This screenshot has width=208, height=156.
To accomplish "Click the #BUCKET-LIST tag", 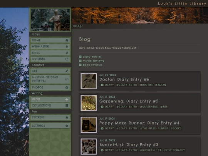I will pos(151,150).
